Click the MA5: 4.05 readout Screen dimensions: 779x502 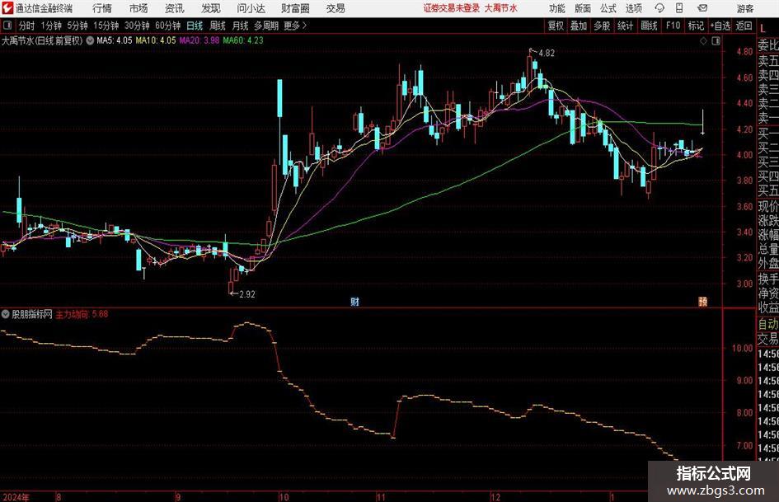coord(115,40)
